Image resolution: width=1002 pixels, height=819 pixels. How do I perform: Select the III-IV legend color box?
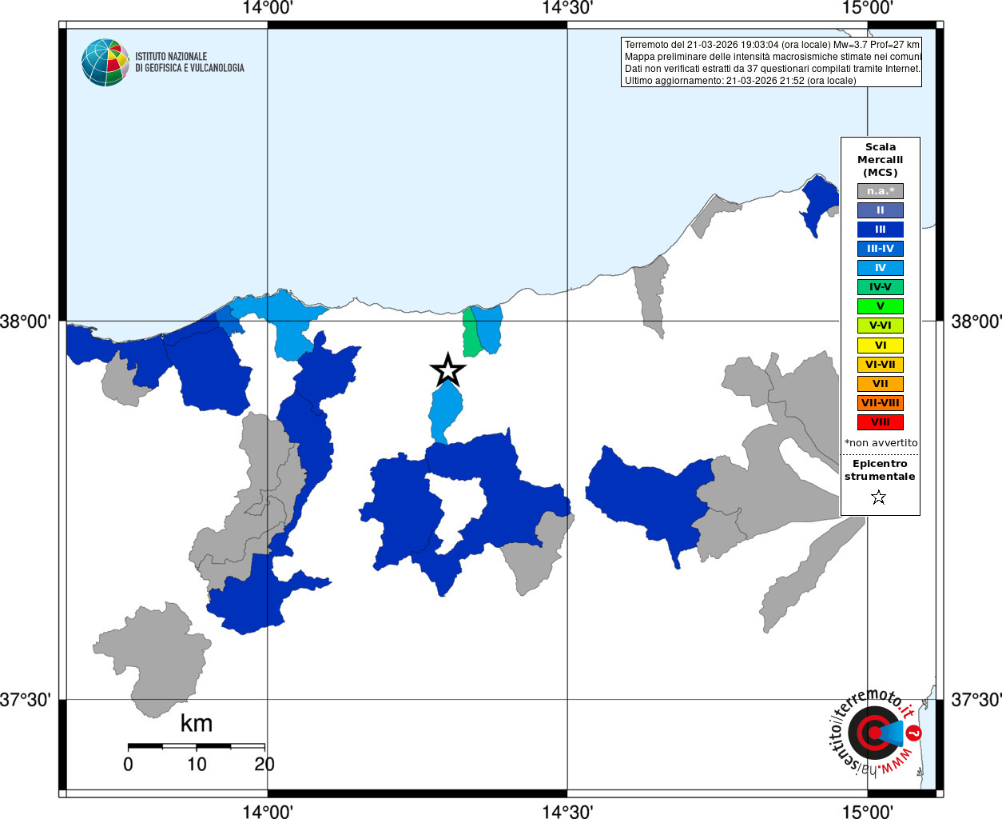[x=881, y=249]
